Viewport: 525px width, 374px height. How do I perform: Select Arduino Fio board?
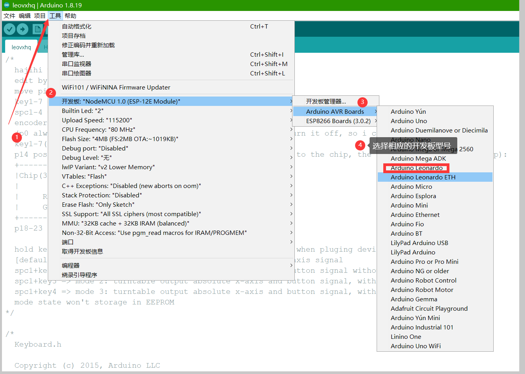click(x=435, y=224)
